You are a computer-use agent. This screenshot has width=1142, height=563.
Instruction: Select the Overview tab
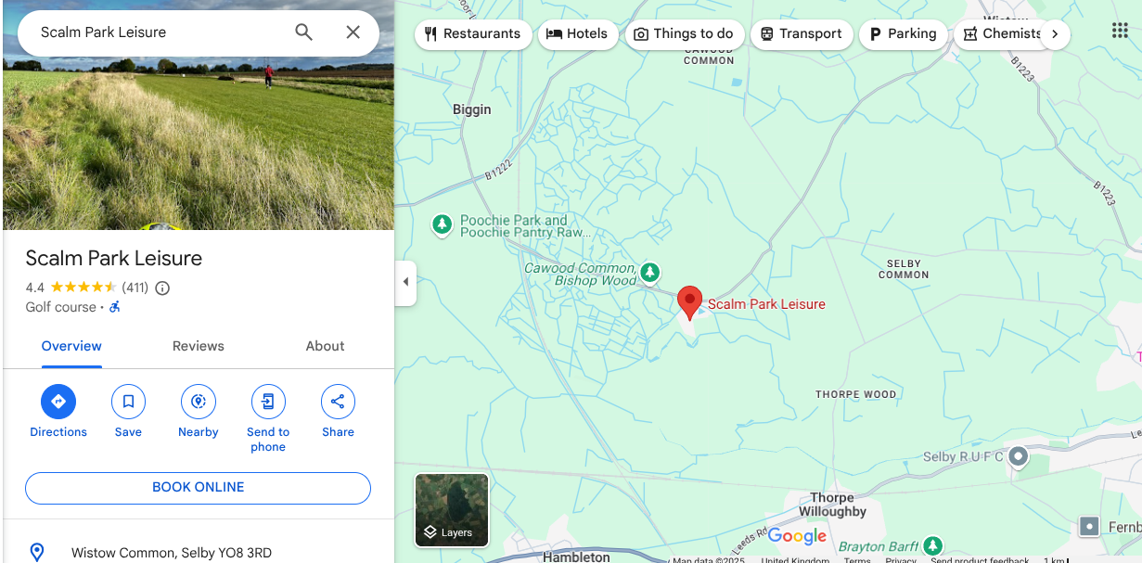coord(71,346)
